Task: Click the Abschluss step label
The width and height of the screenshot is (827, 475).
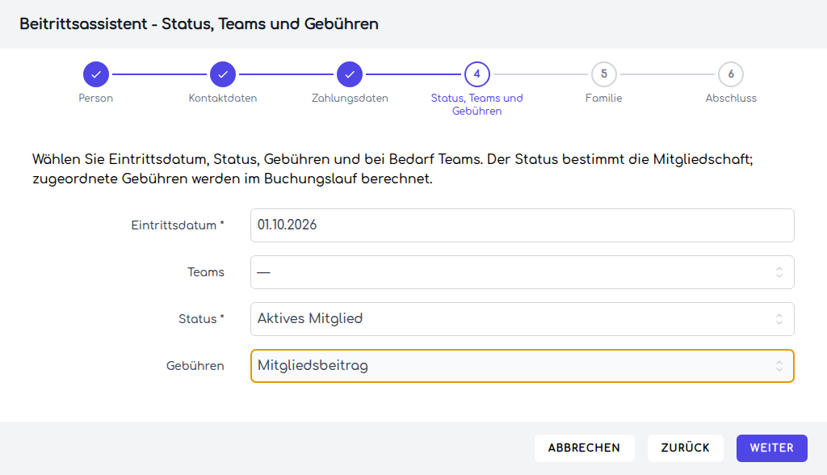Action: tap(731, 99)
